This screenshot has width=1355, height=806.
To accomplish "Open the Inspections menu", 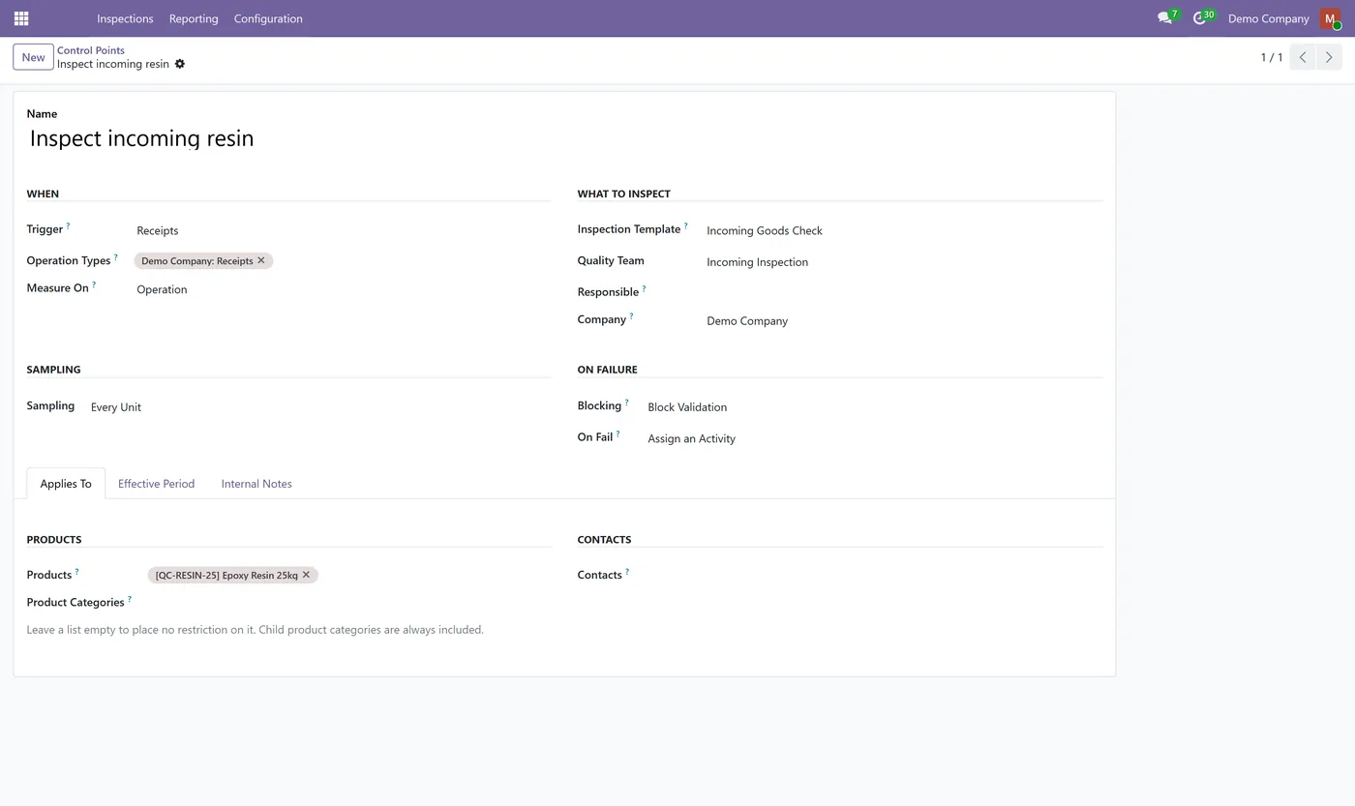I will pyautogui.click(x=125, y=18).
